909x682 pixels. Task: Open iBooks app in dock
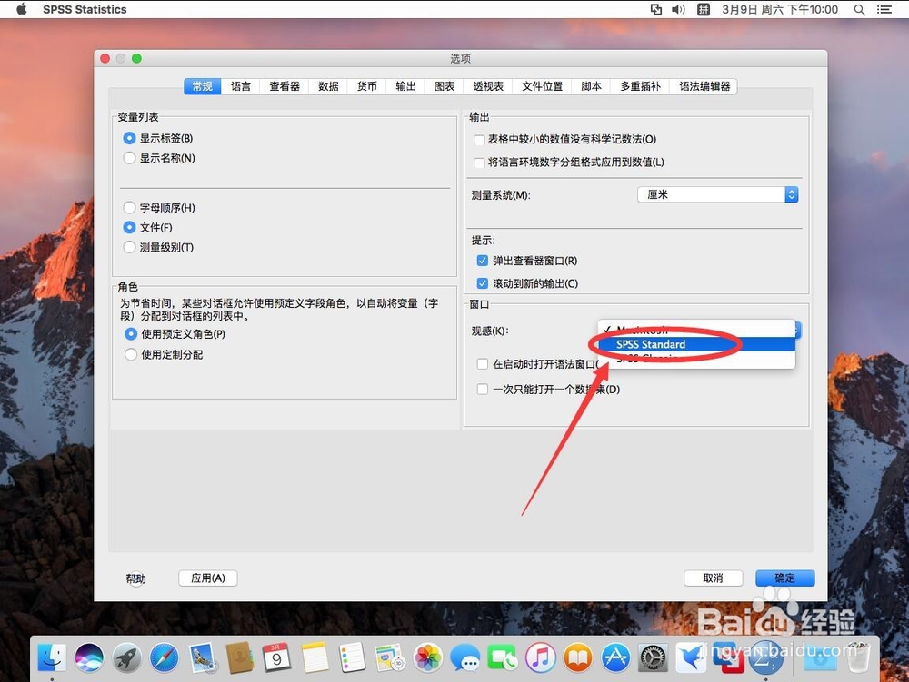[x=578, y=657]
